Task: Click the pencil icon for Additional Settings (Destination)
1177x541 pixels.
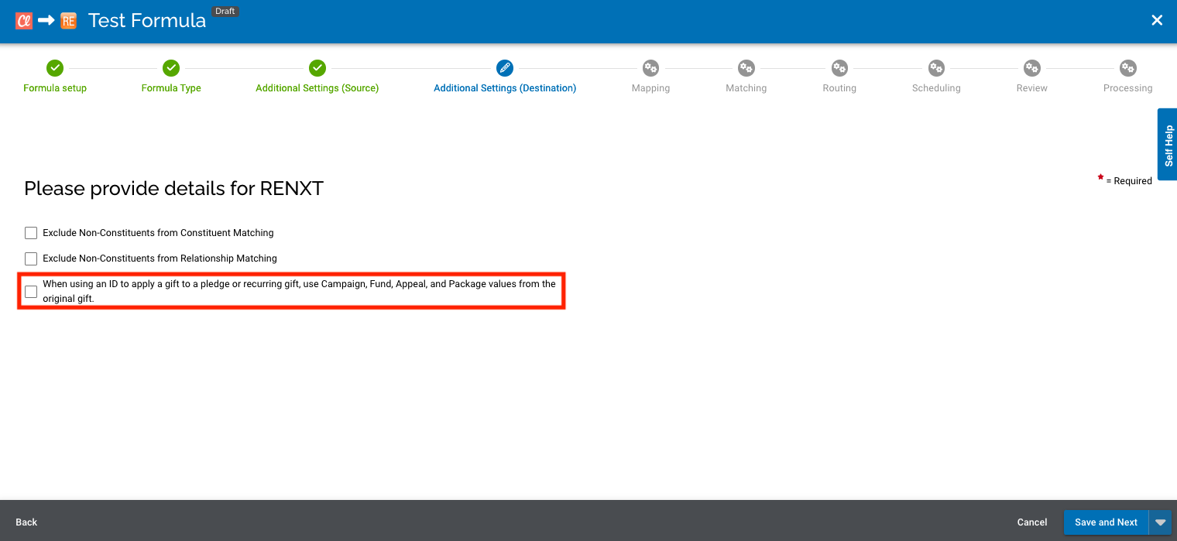Action: click(x=504, y=68)
